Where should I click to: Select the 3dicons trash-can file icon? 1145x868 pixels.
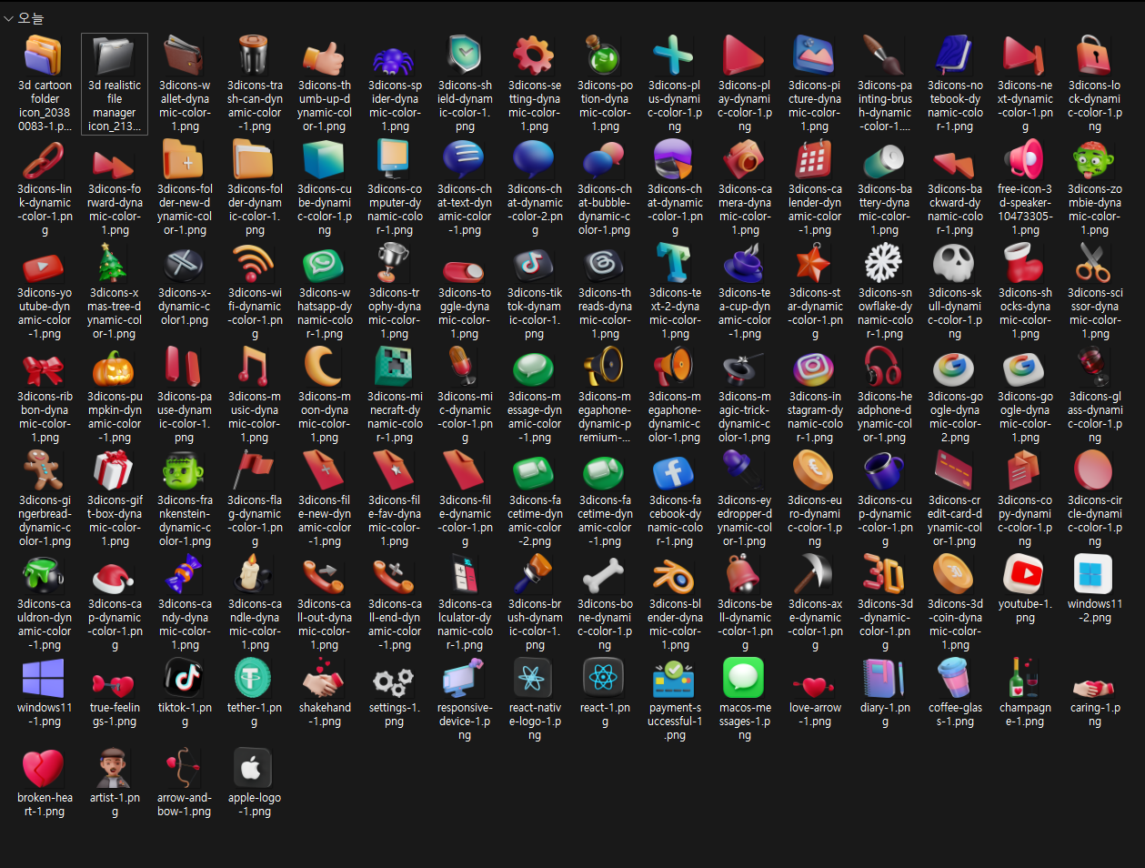[255, 84]
